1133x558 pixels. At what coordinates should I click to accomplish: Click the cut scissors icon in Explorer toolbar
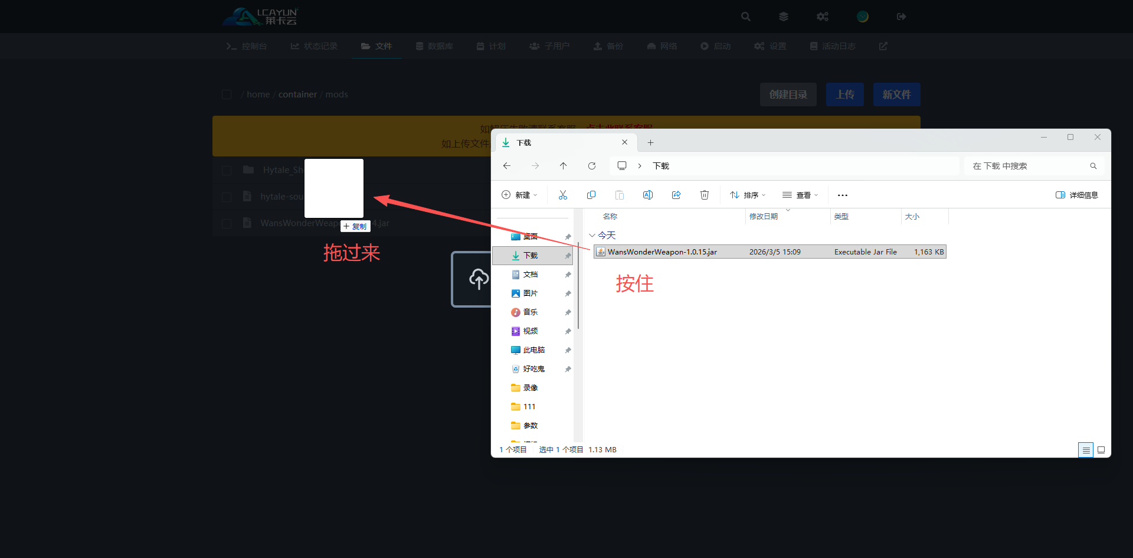562,195
